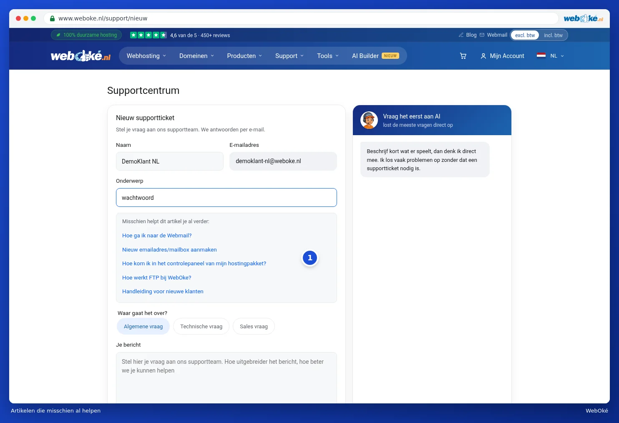Viewport: 619px width, 423px height.
Task: Open Mijn Account
Action: (x=502, y=56)
